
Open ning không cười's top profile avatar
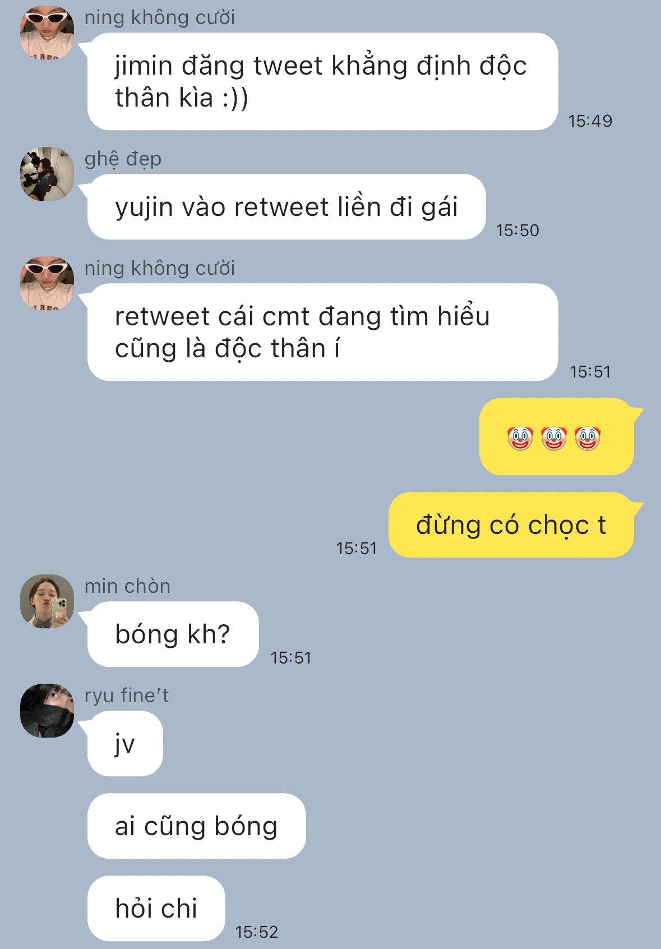click(47, 33)
